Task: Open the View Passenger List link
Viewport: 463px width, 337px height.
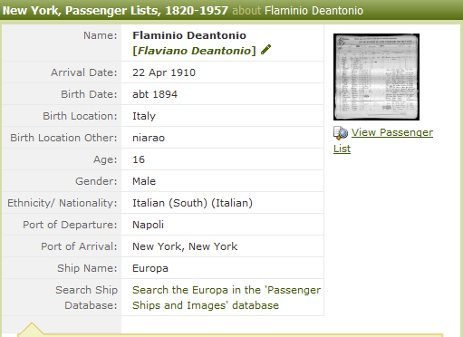Action: [383, 140]
